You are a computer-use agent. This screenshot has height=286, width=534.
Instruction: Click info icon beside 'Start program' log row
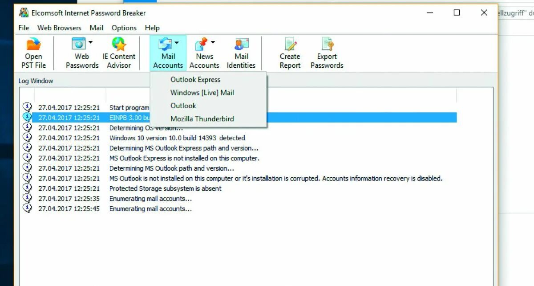28,107
